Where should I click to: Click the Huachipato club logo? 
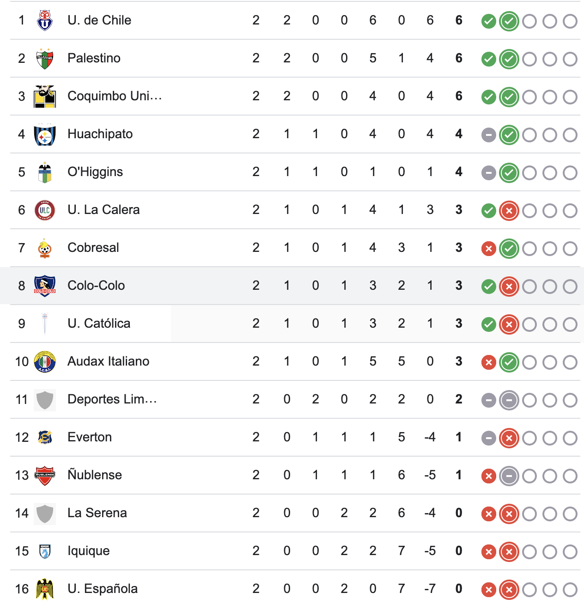click(45, 134)
